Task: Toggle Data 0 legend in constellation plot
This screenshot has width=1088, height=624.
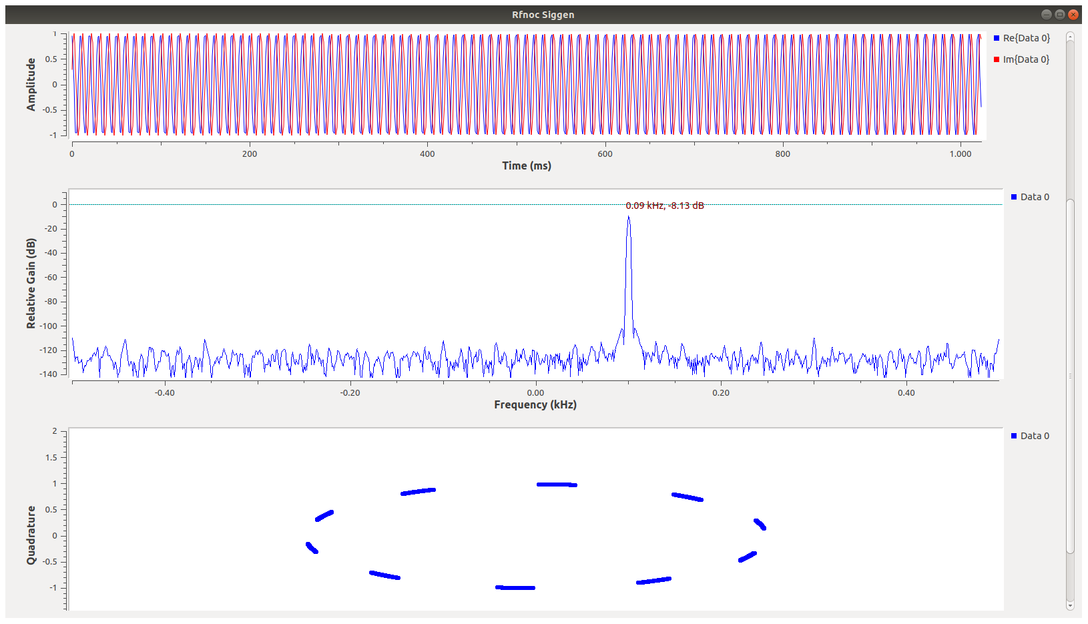Action: tap(1030, 436)
